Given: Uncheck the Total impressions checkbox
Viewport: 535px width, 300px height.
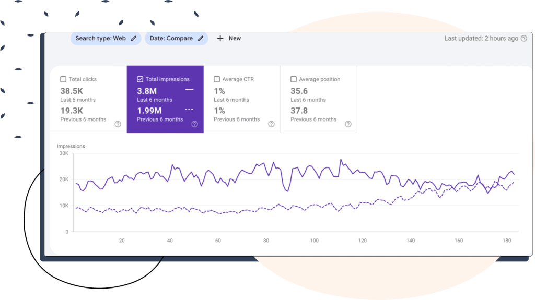Looking at the screenshot, I should pos(140,79).
